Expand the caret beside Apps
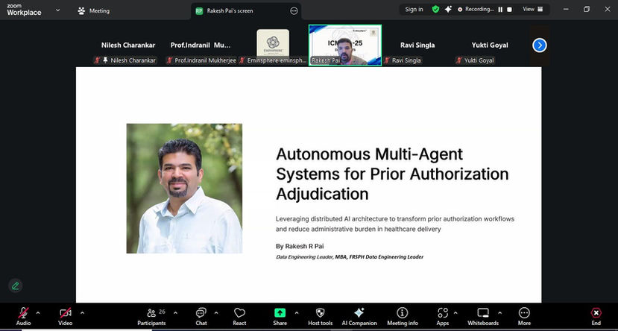 [x=455, y=313]
